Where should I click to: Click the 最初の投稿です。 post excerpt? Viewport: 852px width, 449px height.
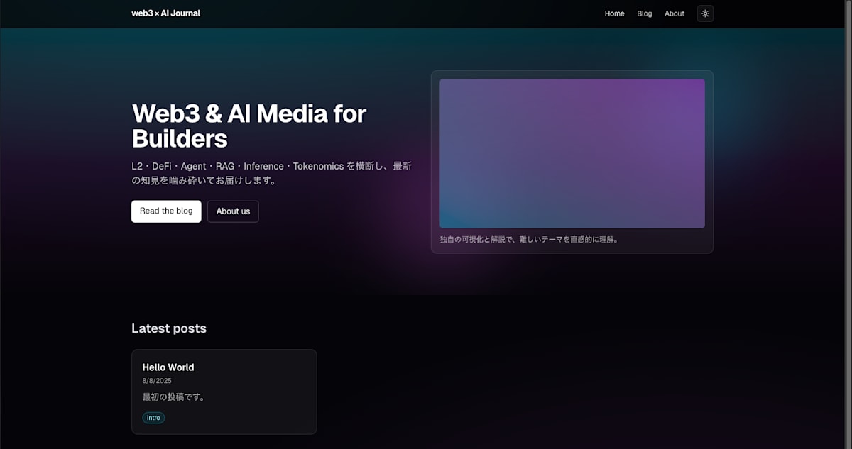coord(175,397)
